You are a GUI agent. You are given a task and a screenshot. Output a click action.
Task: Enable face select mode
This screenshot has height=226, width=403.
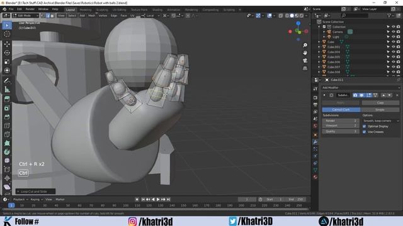pyautogui.click(x=52, y=16)
